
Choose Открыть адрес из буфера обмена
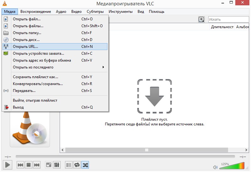(x=55, y=60)
